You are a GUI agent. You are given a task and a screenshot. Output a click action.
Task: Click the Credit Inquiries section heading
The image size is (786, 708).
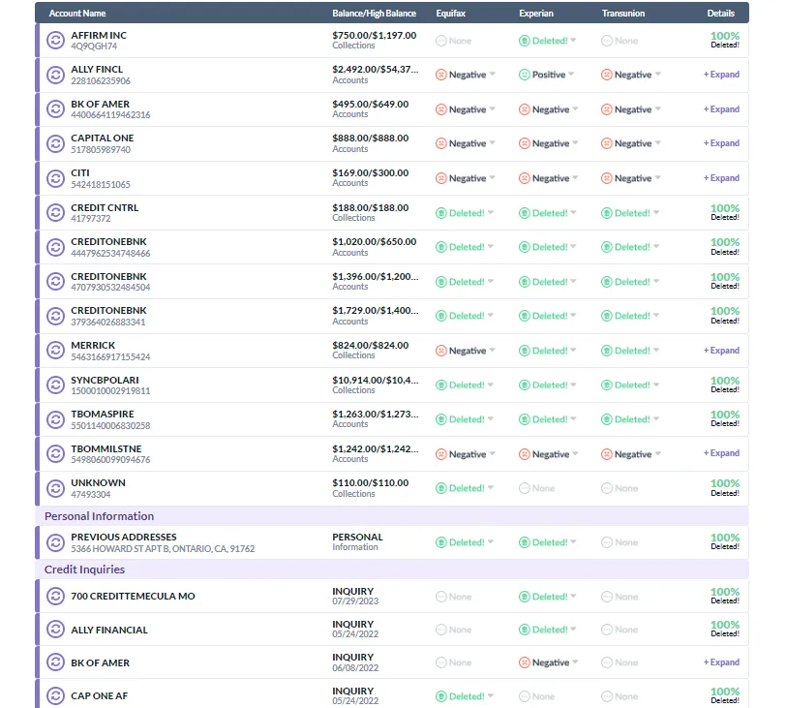[85, 569]
